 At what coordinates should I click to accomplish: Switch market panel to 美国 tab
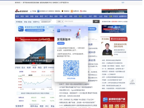34,67
